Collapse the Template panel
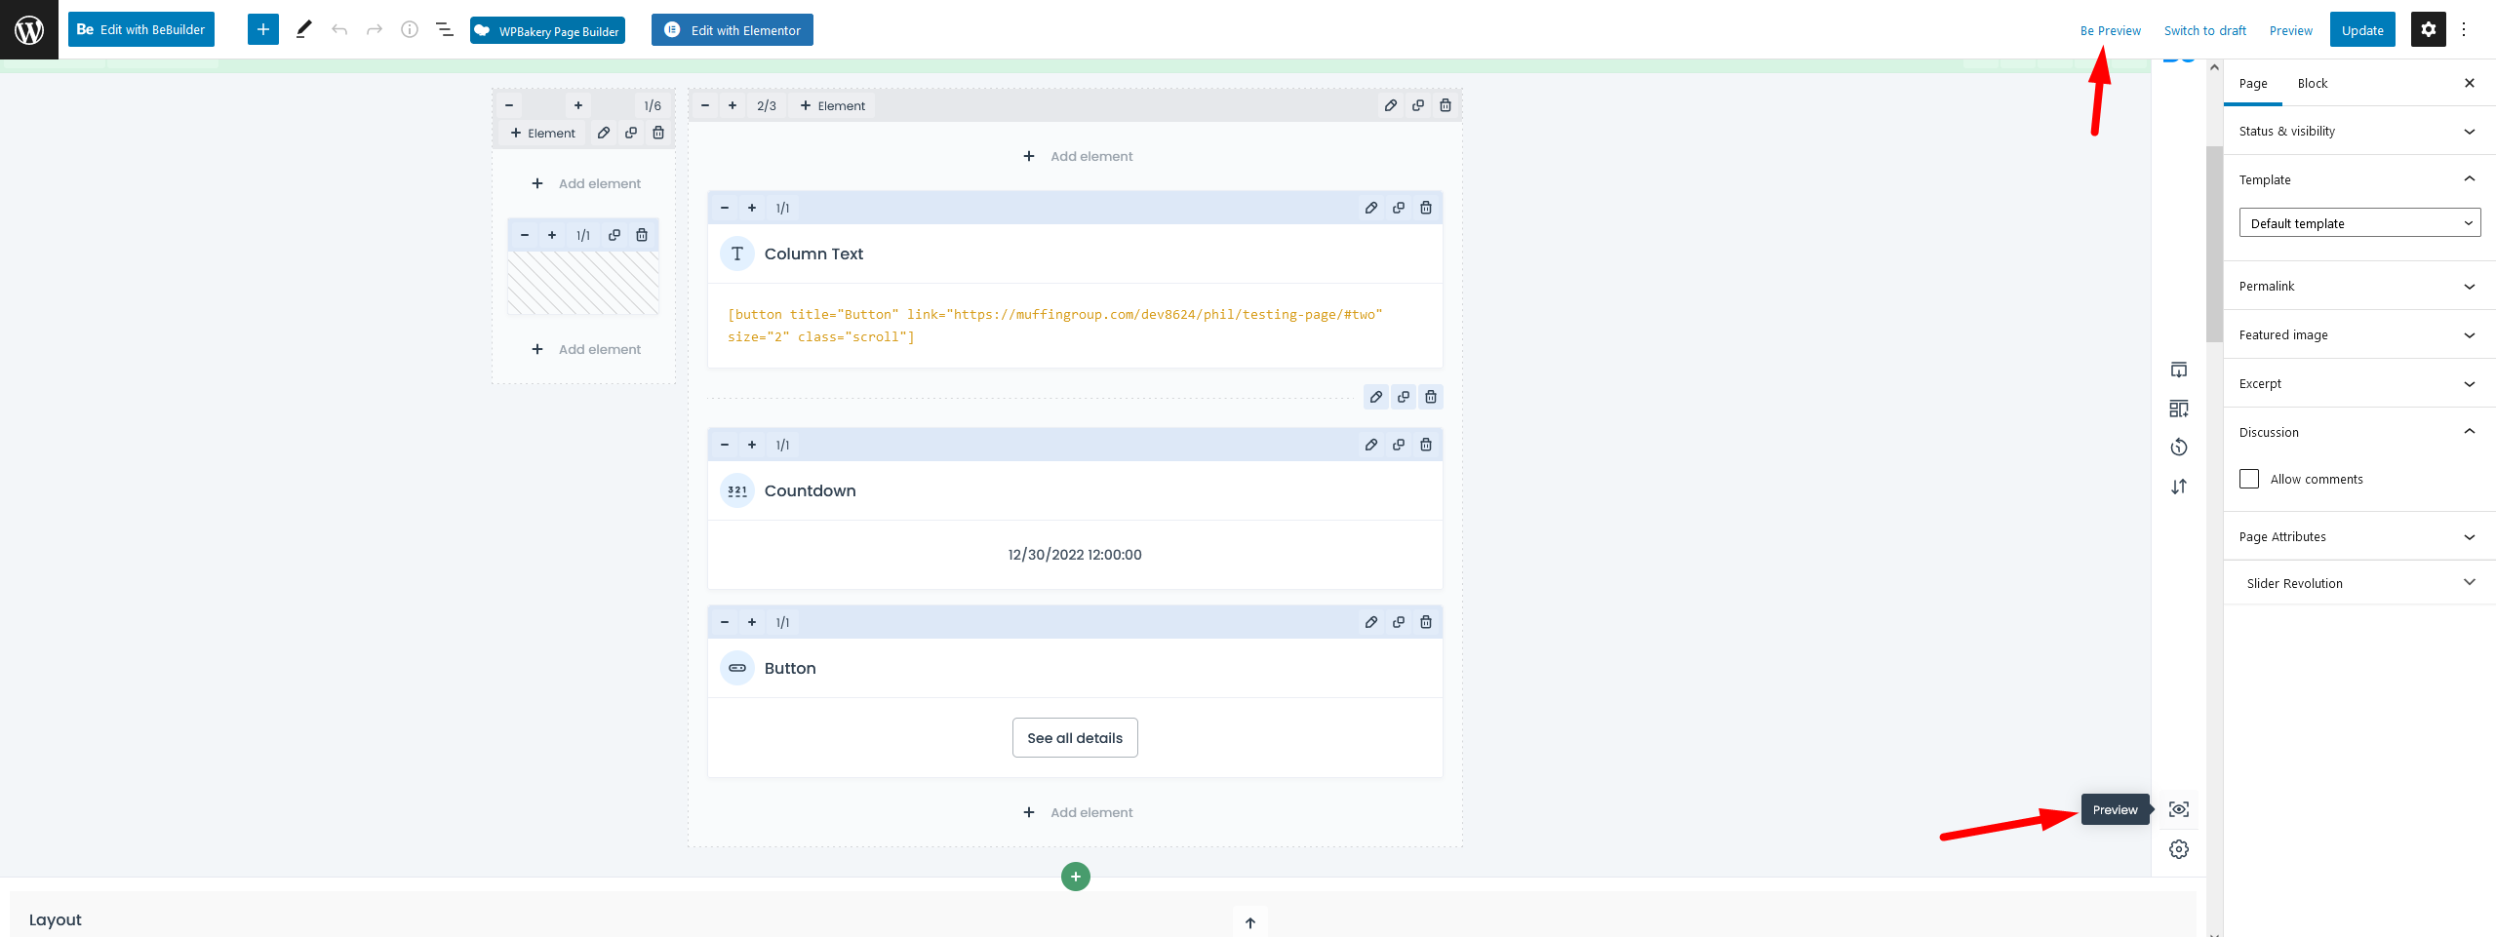 (2358, 179)
